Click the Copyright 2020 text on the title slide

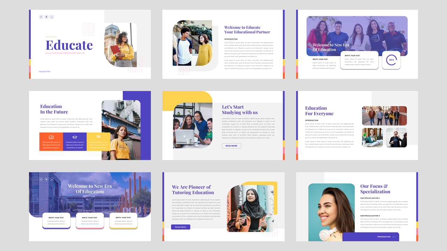(44, 71)
